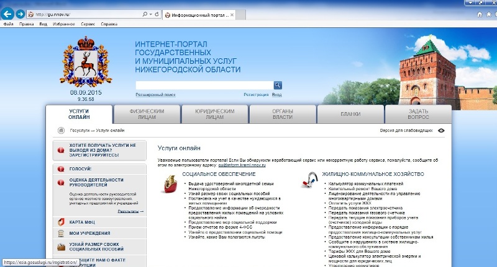Viewport: 497px width, 267px height.
Task: Click the browser Back arrow button
Action: (7, 14)
